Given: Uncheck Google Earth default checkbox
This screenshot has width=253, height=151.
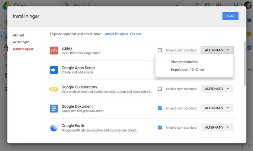Looking at the screenshot, I should pyautogui.click(x=160, y=128).
